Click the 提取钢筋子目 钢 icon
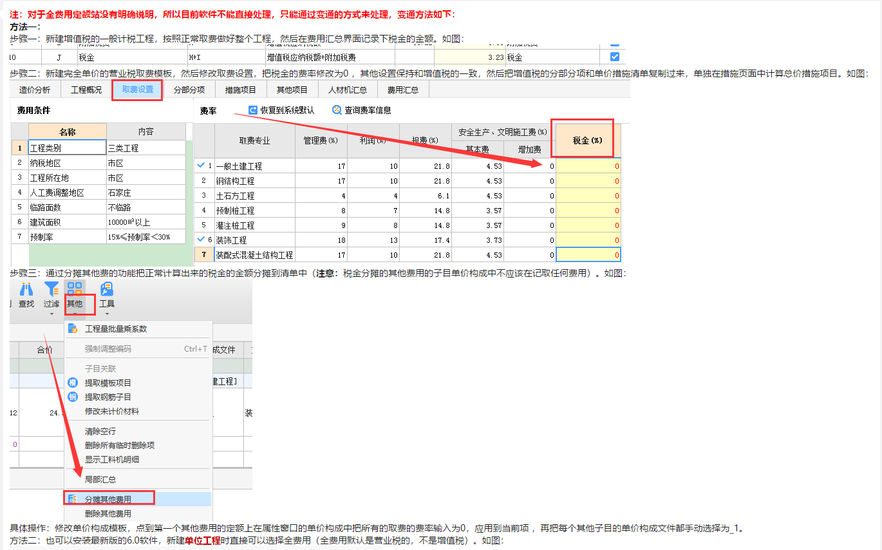The width and height of the screenshot is (882, 550). (x=73, y=397)
